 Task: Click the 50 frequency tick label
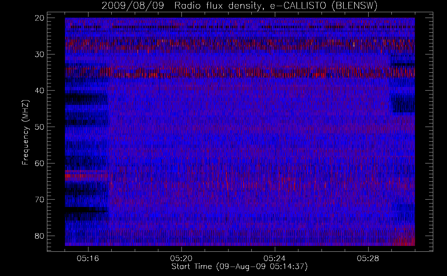40,127
